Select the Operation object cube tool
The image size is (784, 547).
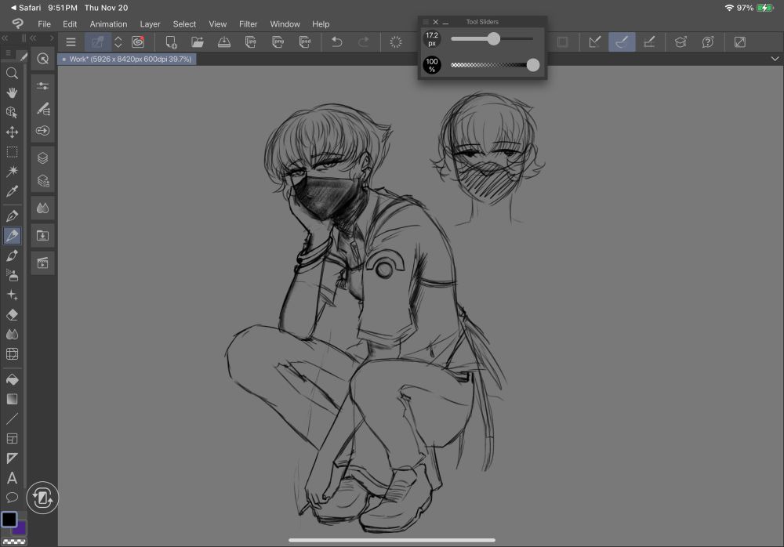click(12, 113)
